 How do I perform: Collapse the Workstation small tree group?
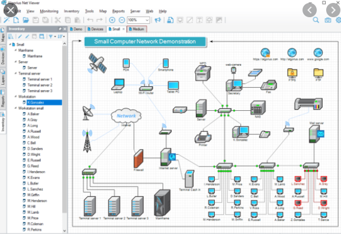[x=15, y=108]
